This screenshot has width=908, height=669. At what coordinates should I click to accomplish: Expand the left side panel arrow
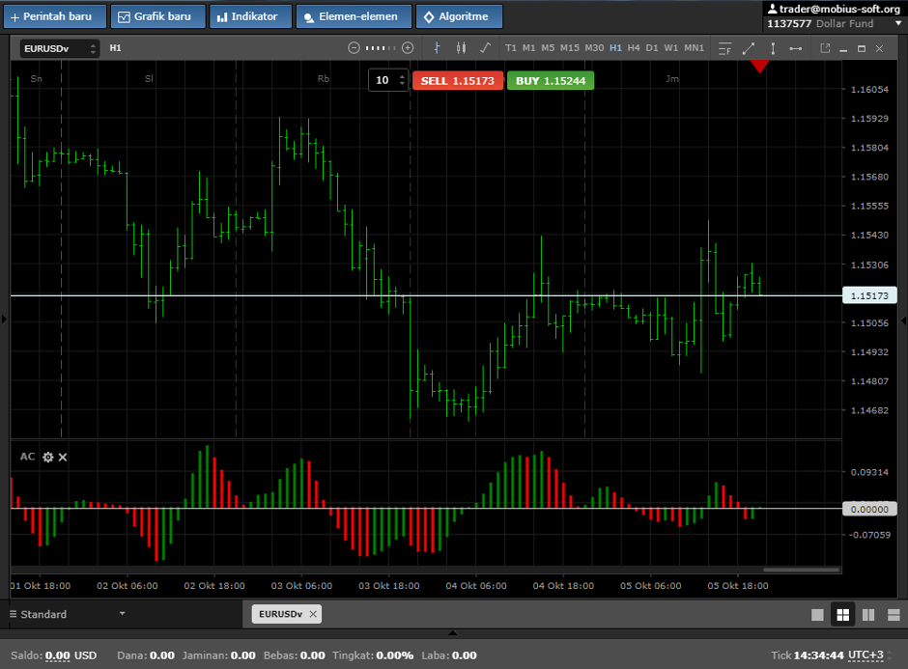pyautogui.click(x=4, y=319)
